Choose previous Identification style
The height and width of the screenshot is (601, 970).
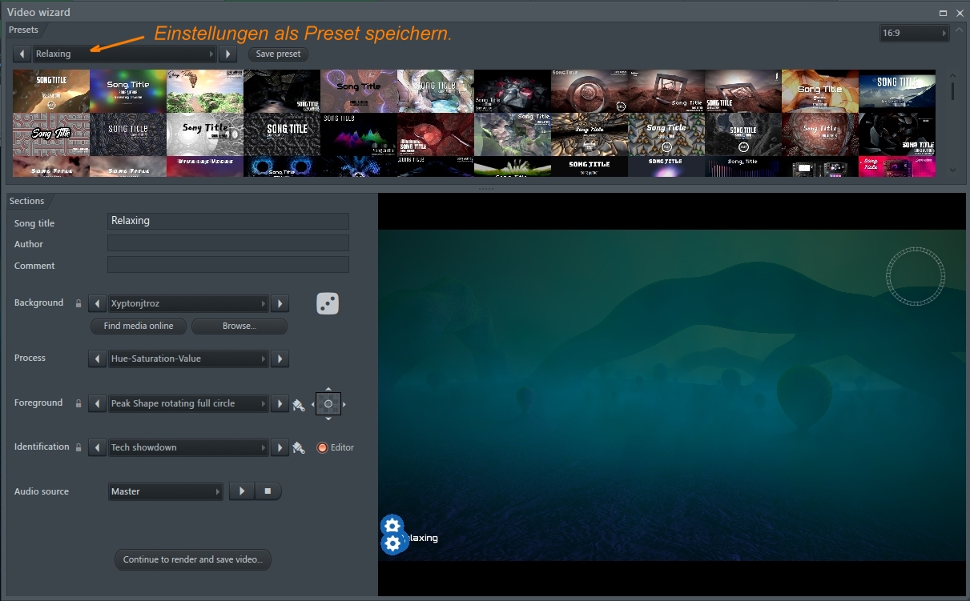tap(97, 447)
